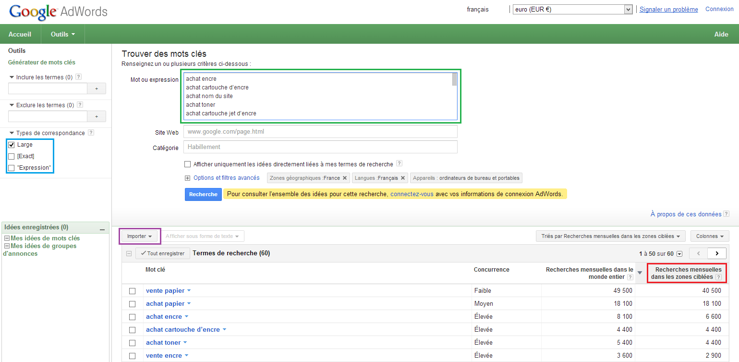
Task: Go to next results page arrow
Action: click(717, 253)
